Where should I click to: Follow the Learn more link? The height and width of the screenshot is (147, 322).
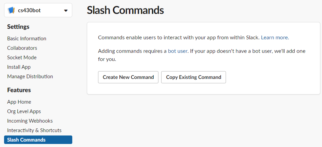pyautogui.click(x=274, y=38)
